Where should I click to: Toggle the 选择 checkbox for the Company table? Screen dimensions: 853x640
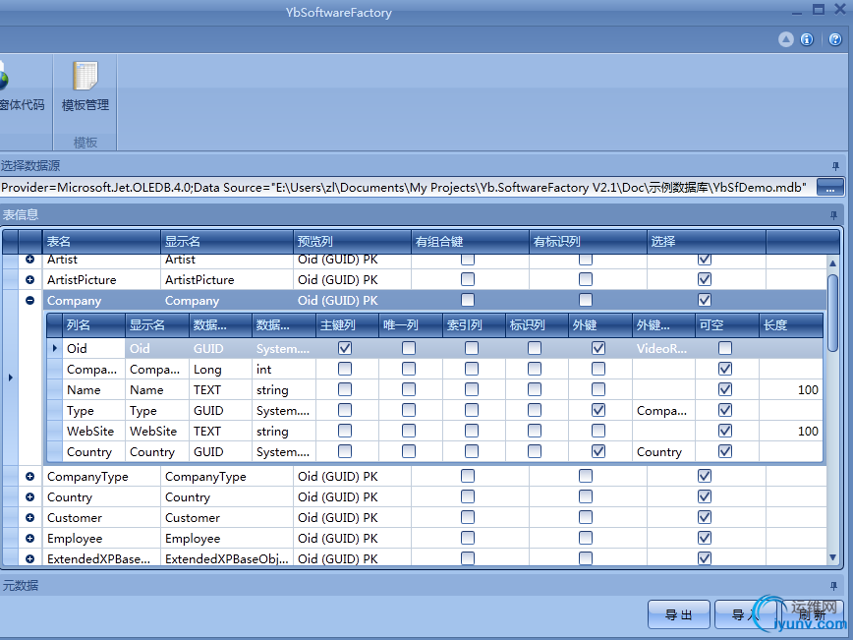[x=704, y=300]
